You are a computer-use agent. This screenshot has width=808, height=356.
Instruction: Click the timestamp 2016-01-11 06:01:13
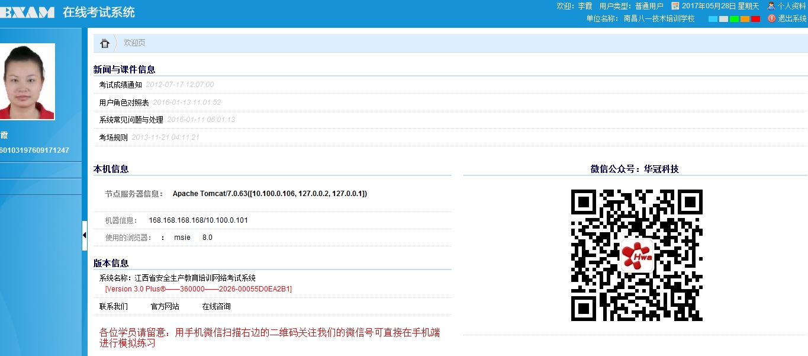coord(201,120)
